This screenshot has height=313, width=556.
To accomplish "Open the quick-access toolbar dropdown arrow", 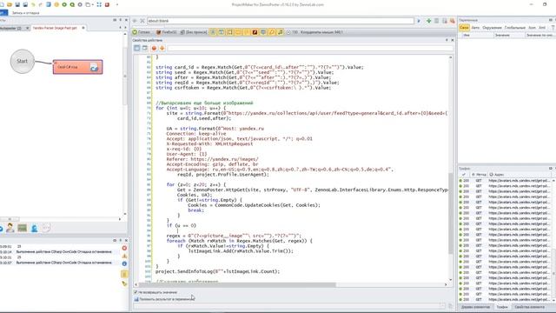I will pyautogui.click(x=117, y=4).
